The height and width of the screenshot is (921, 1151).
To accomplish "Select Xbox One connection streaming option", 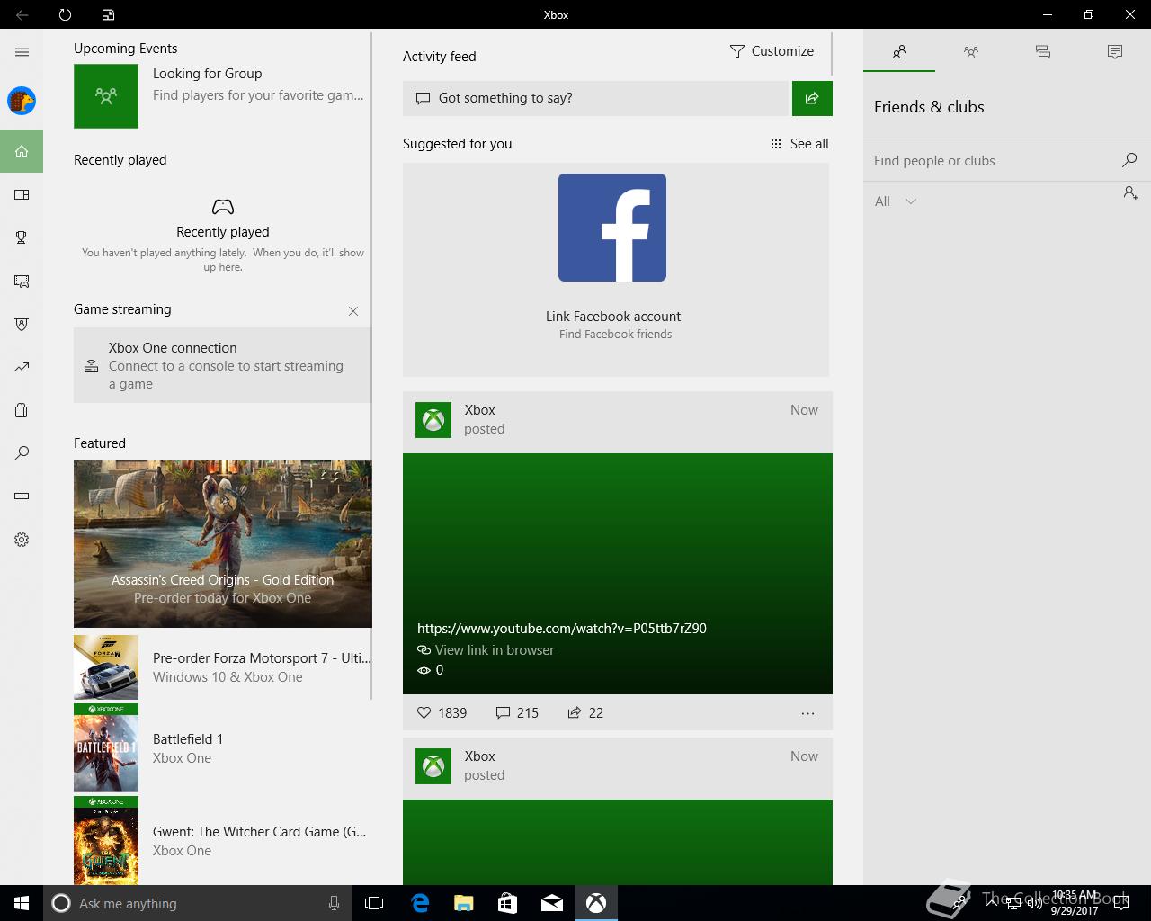I will (x=222, y=365).
